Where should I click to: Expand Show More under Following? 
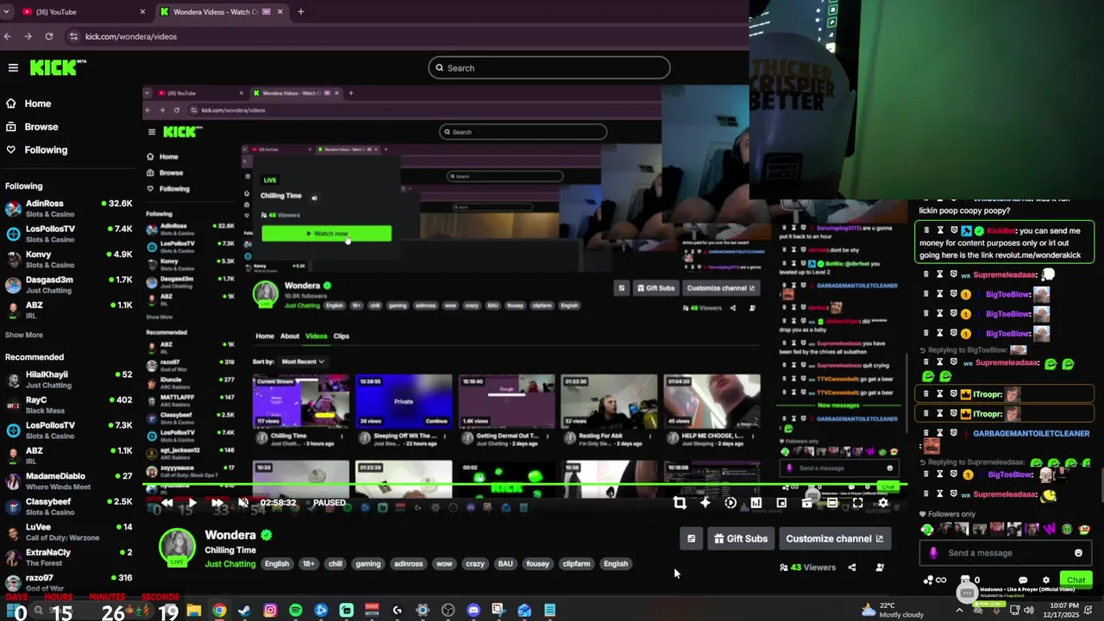click(24, 335)
